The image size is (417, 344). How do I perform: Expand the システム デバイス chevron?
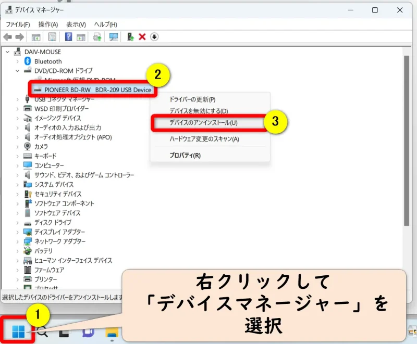(x=18, y=184)
